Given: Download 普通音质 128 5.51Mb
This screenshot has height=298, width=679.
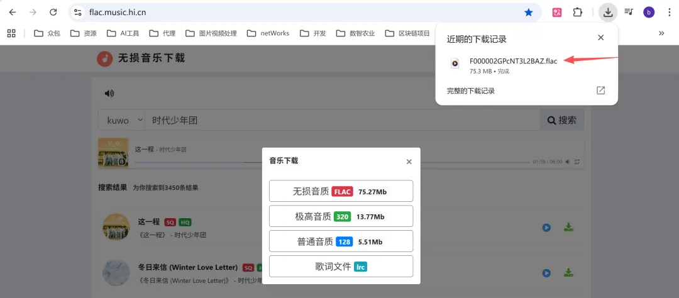Looking at the screenshot, I should [341, 241].
